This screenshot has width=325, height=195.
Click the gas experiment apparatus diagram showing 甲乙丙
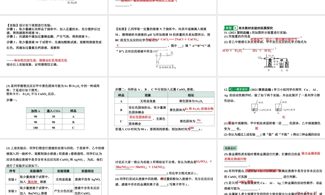(275, 63)
